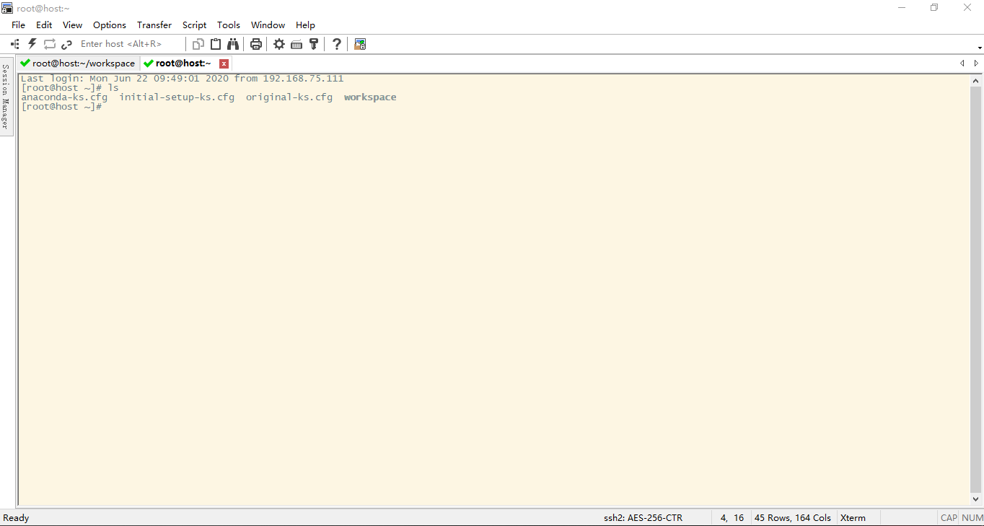Click the current prompt line at cursor
This screenshot has height=526, width=984.
tap(61, 107)
